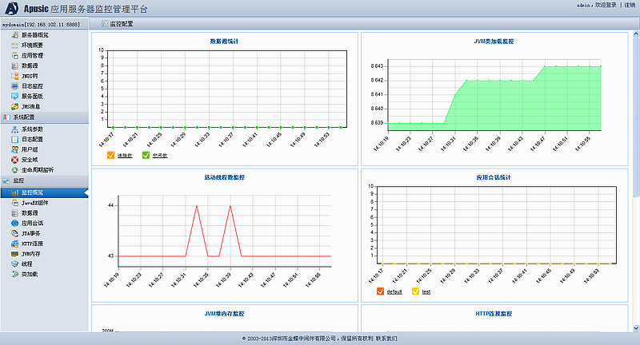The width and height of the screenshot is (640, 345).
Task: Open JTA事务 monitoring item
Action: [x=31, y=233]
